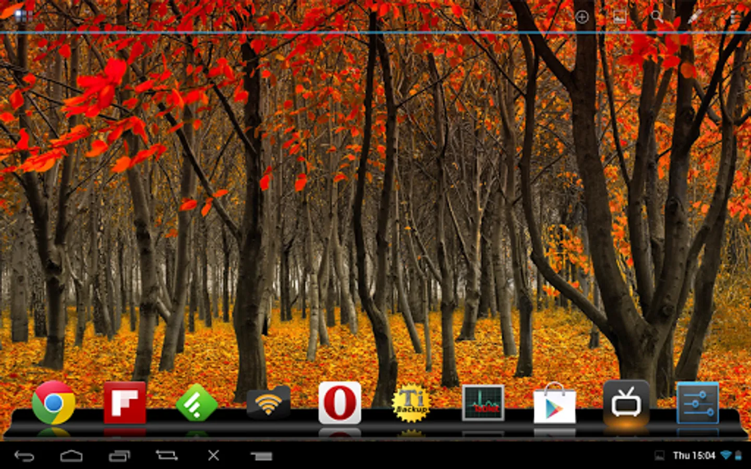Open the Google Play Store
This screenshot has height=469, width=751.
(554, 402)
